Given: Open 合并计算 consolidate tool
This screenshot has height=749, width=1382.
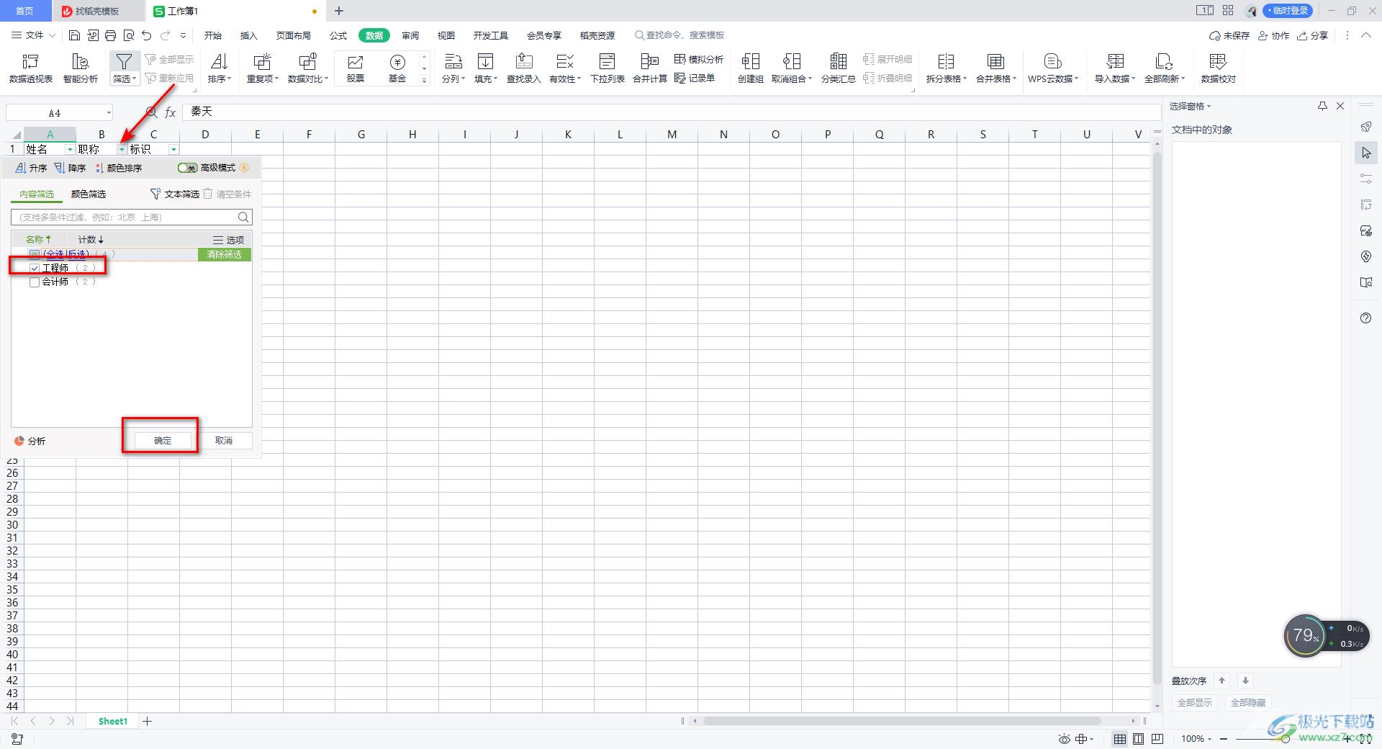Looking at the screenshot, I should [x=650, y=68].
